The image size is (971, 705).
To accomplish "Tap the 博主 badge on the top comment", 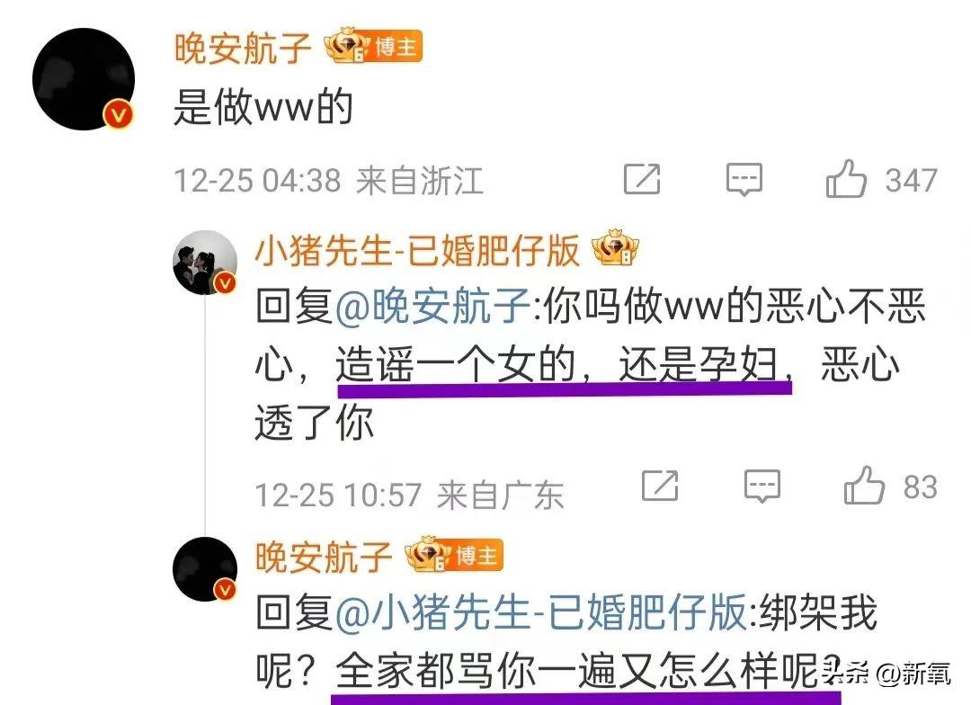I will pyautogui.click(x=373, y=46).
